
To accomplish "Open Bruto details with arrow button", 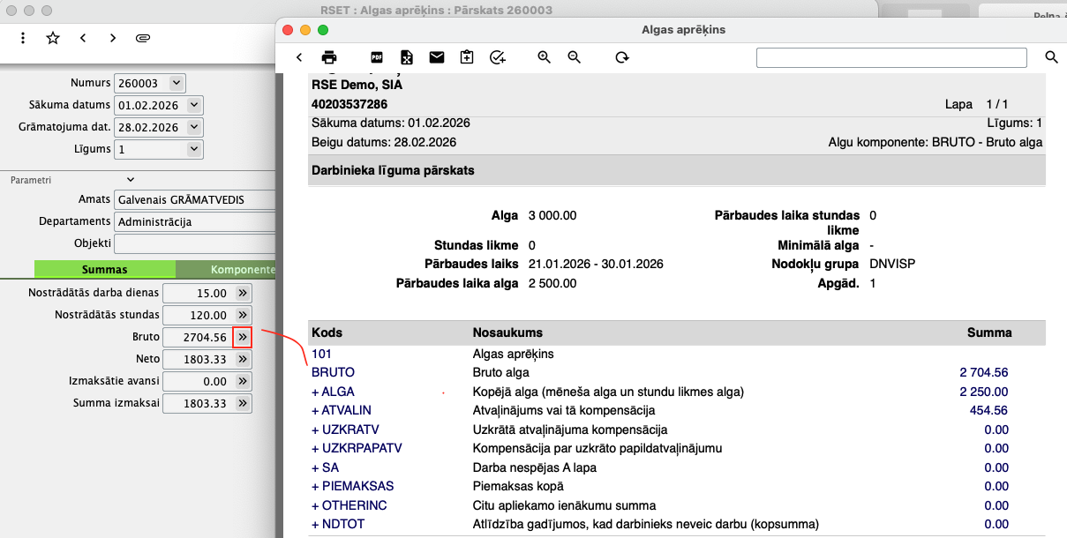I will coord(243,337).
